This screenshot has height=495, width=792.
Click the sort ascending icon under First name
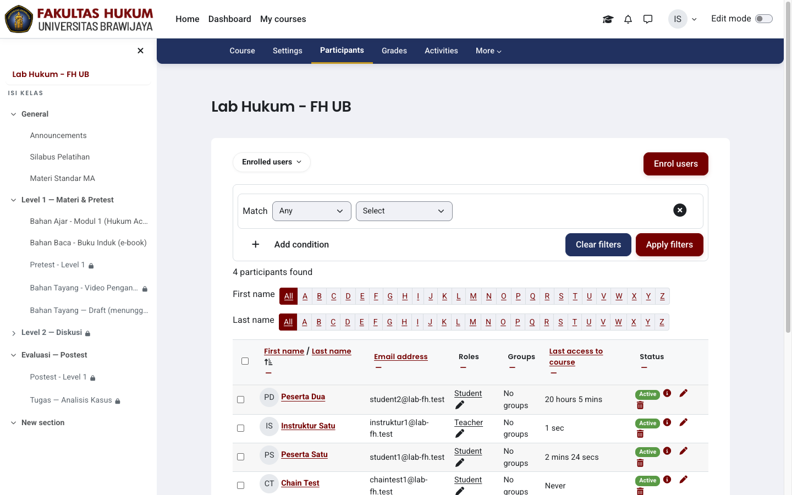click(x=268, y=362)
